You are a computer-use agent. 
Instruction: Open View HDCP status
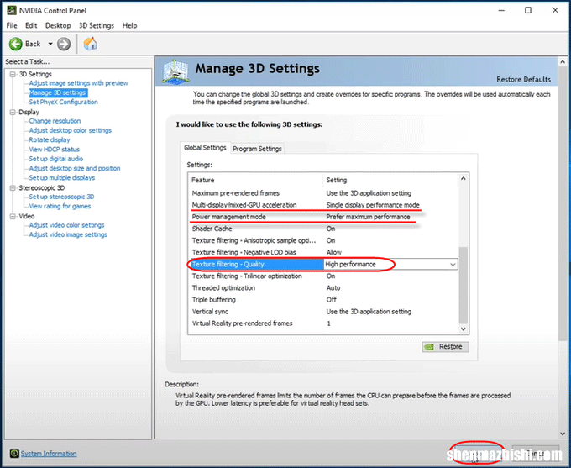55,150
